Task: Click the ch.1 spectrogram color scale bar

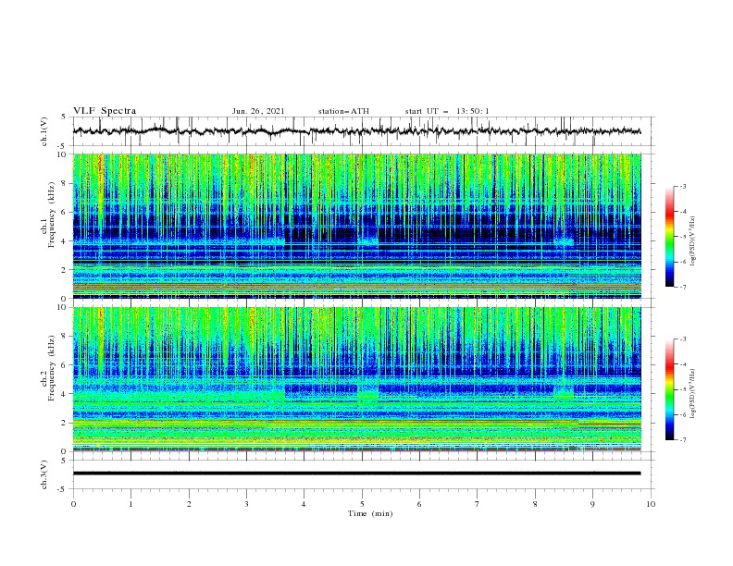Action: point(669,236)
